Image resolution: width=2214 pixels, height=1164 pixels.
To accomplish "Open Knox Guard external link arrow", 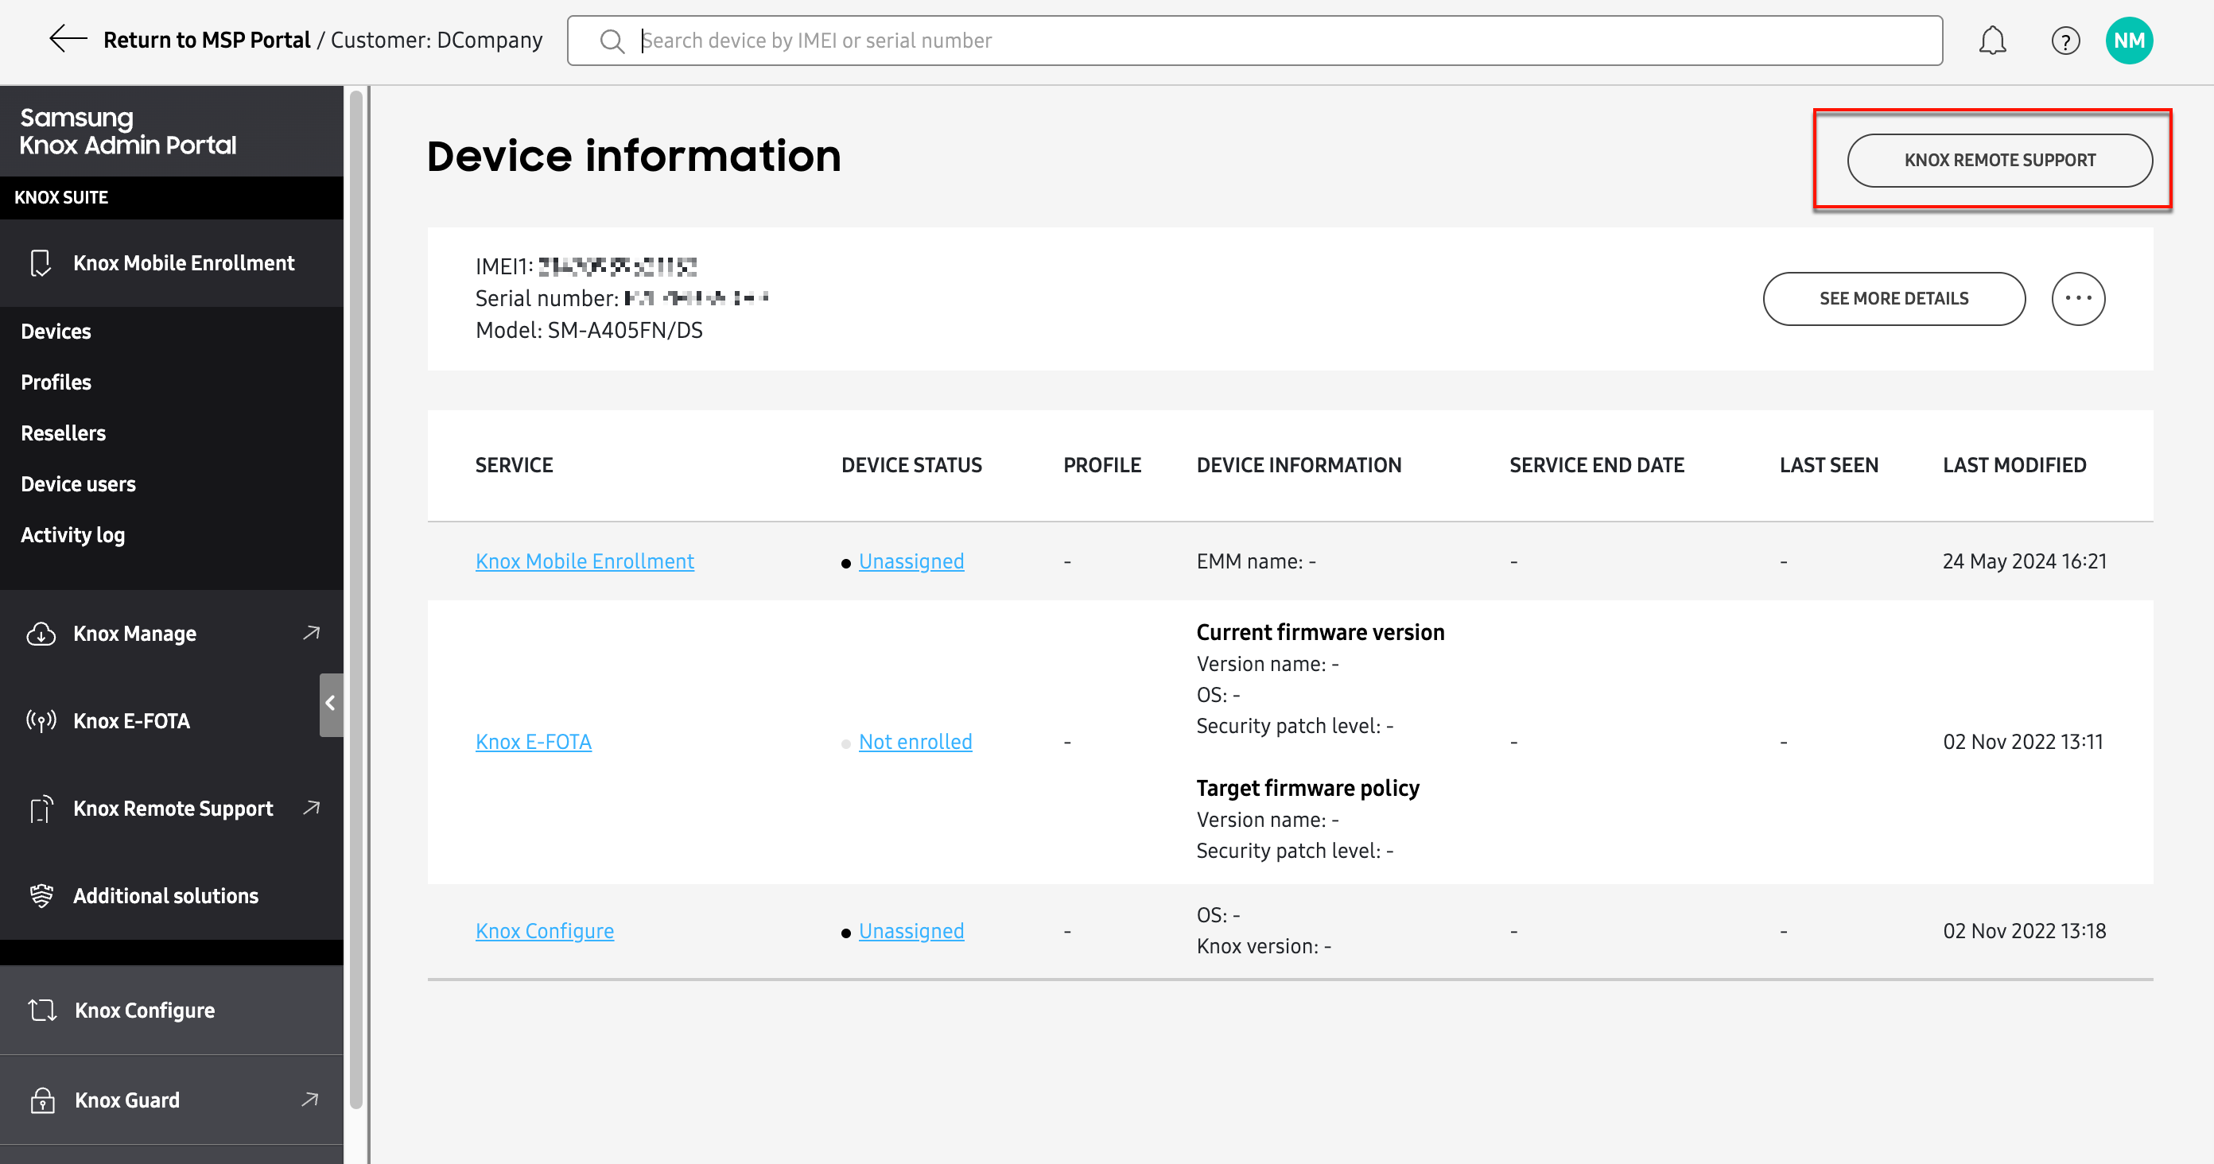I will point(310,1099).
